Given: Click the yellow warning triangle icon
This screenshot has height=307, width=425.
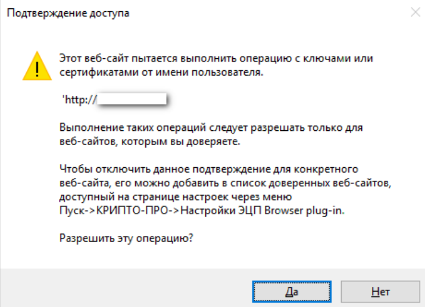Looking at the screenshot, I should 37,66.
